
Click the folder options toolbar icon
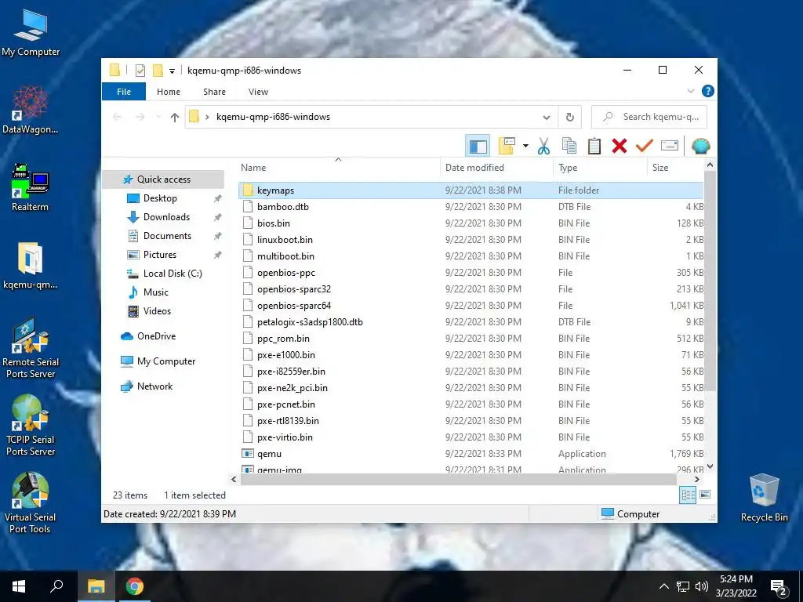point(506,147)
